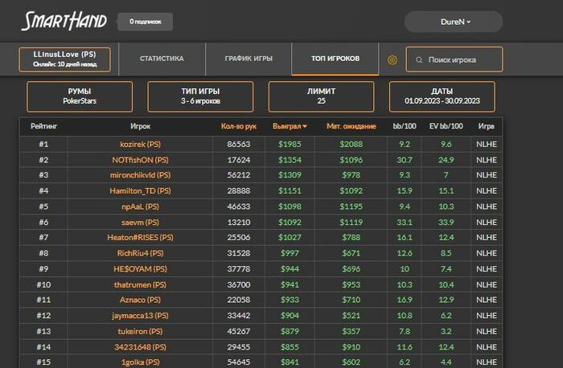
Task: Click bb/100 value 30.7
Action: pos(405,160)
